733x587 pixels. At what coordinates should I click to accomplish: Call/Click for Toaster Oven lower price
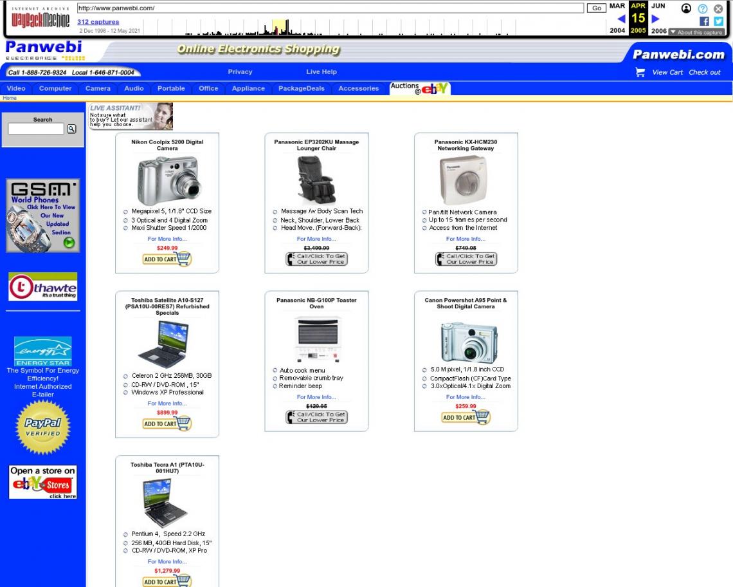pos(316,417)
